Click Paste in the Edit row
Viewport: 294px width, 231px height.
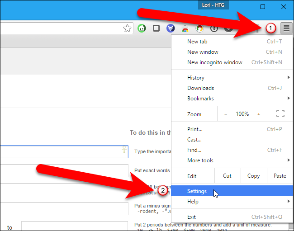click(280, 176)
